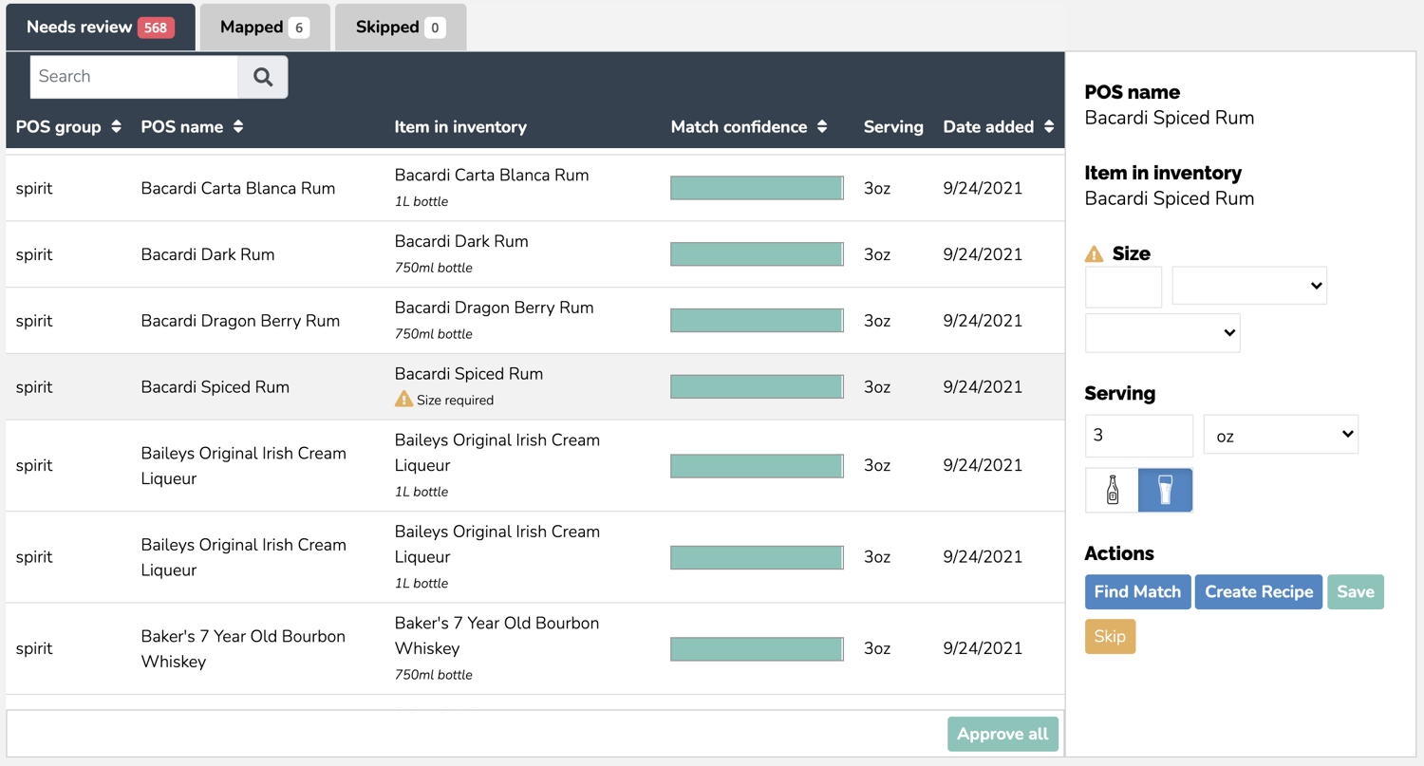This screenshot has height=766, width=1424.
Task: Open the Size unit dropdown
Action: 1249,286
